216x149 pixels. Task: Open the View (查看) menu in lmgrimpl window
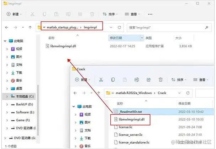[132, 14]
